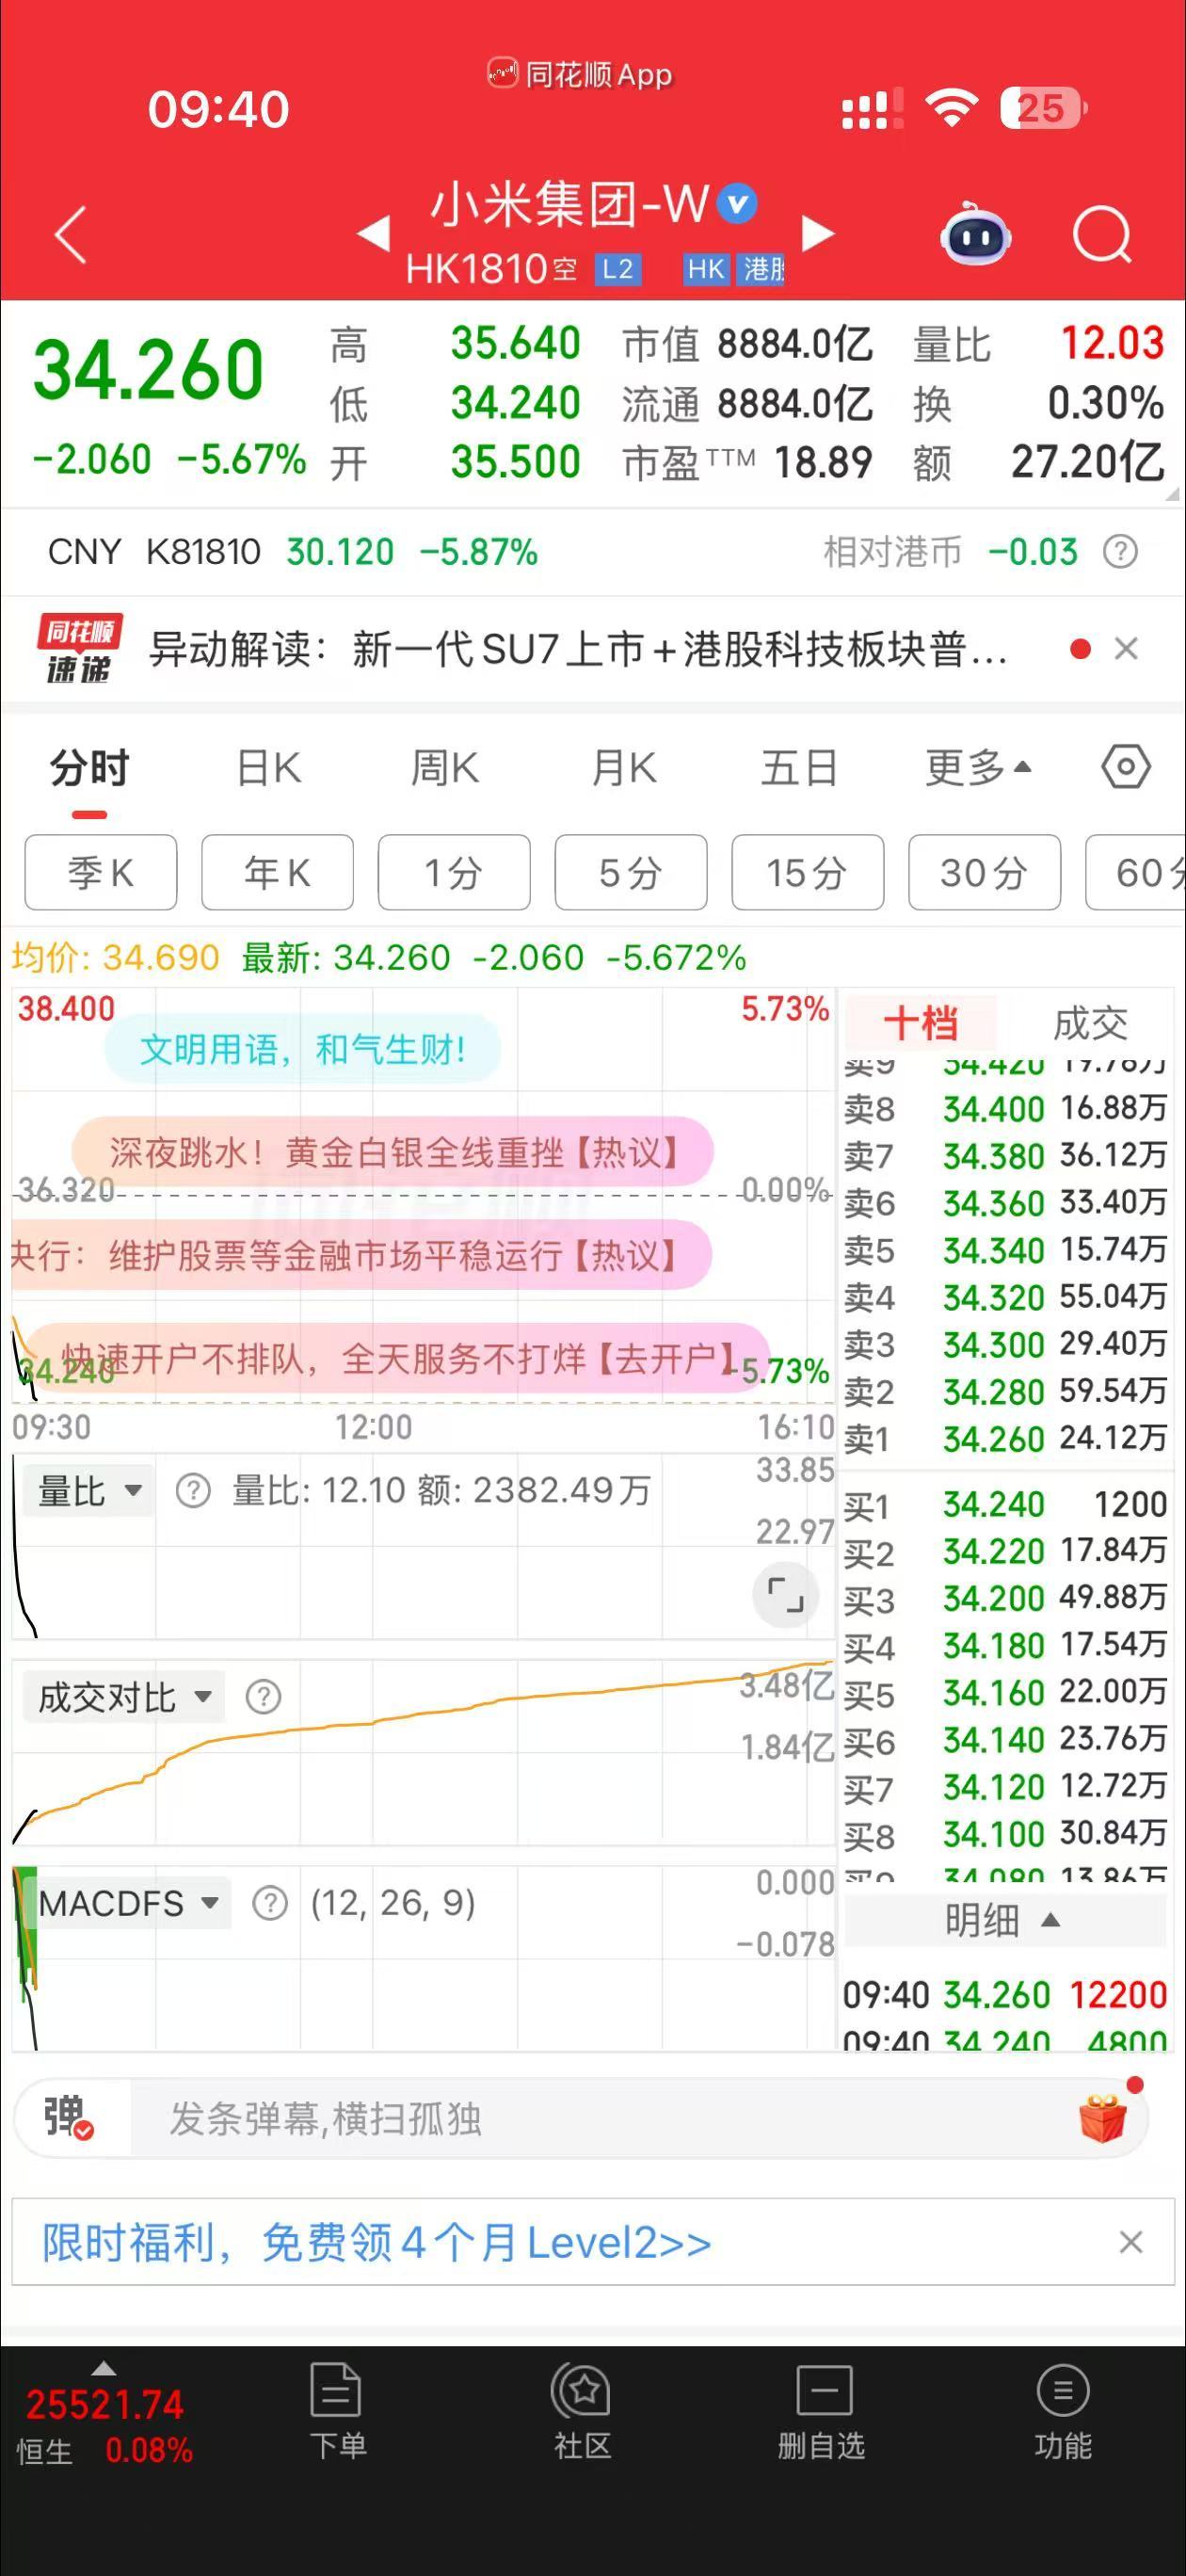
Task: Close the Level2 promo banner
Action: pos(1130,2242)
